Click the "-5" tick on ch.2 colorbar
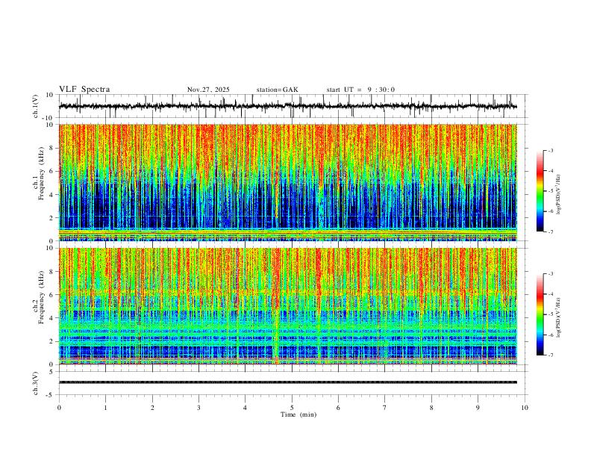The height and width of the screenshot is (457, 591). tap(551, 314)
